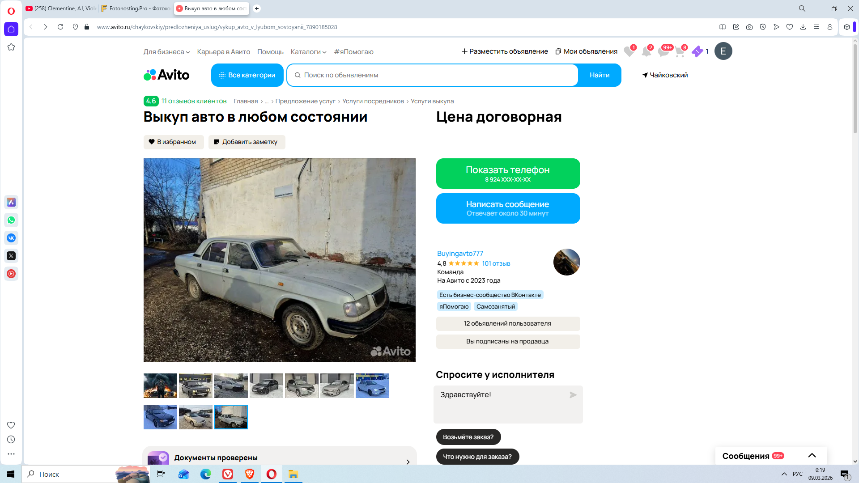The width and height of the screenshot is (859, 483).
Task: Open shopping cart icon in header
Action: click(680, 52)
